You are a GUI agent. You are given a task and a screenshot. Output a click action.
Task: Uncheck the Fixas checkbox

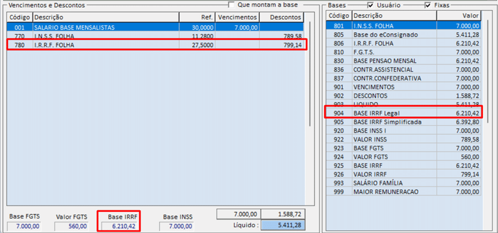click(x=428, y=4)
